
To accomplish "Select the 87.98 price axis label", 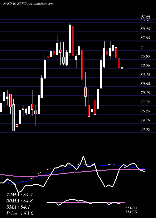I will [145, 38].
